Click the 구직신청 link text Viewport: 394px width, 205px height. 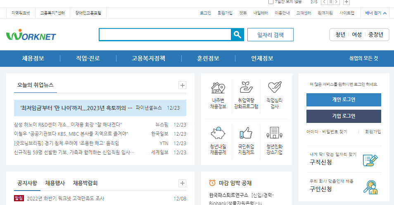coord(320,163)
